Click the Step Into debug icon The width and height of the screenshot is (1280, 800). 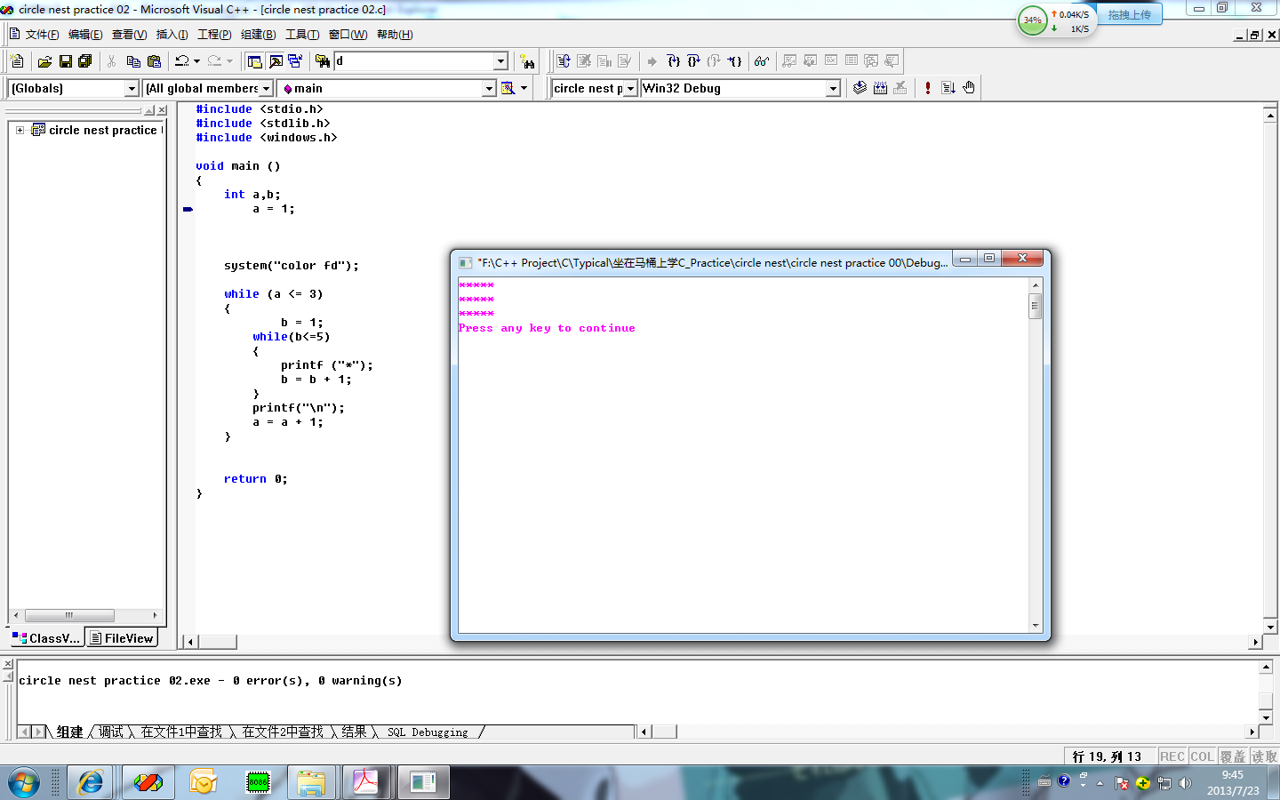tap(673, 61)
